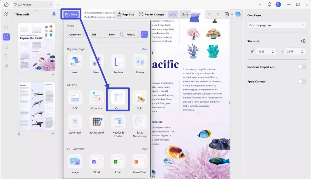Click the Page Size button
The image size is (311, 179).
125,14
